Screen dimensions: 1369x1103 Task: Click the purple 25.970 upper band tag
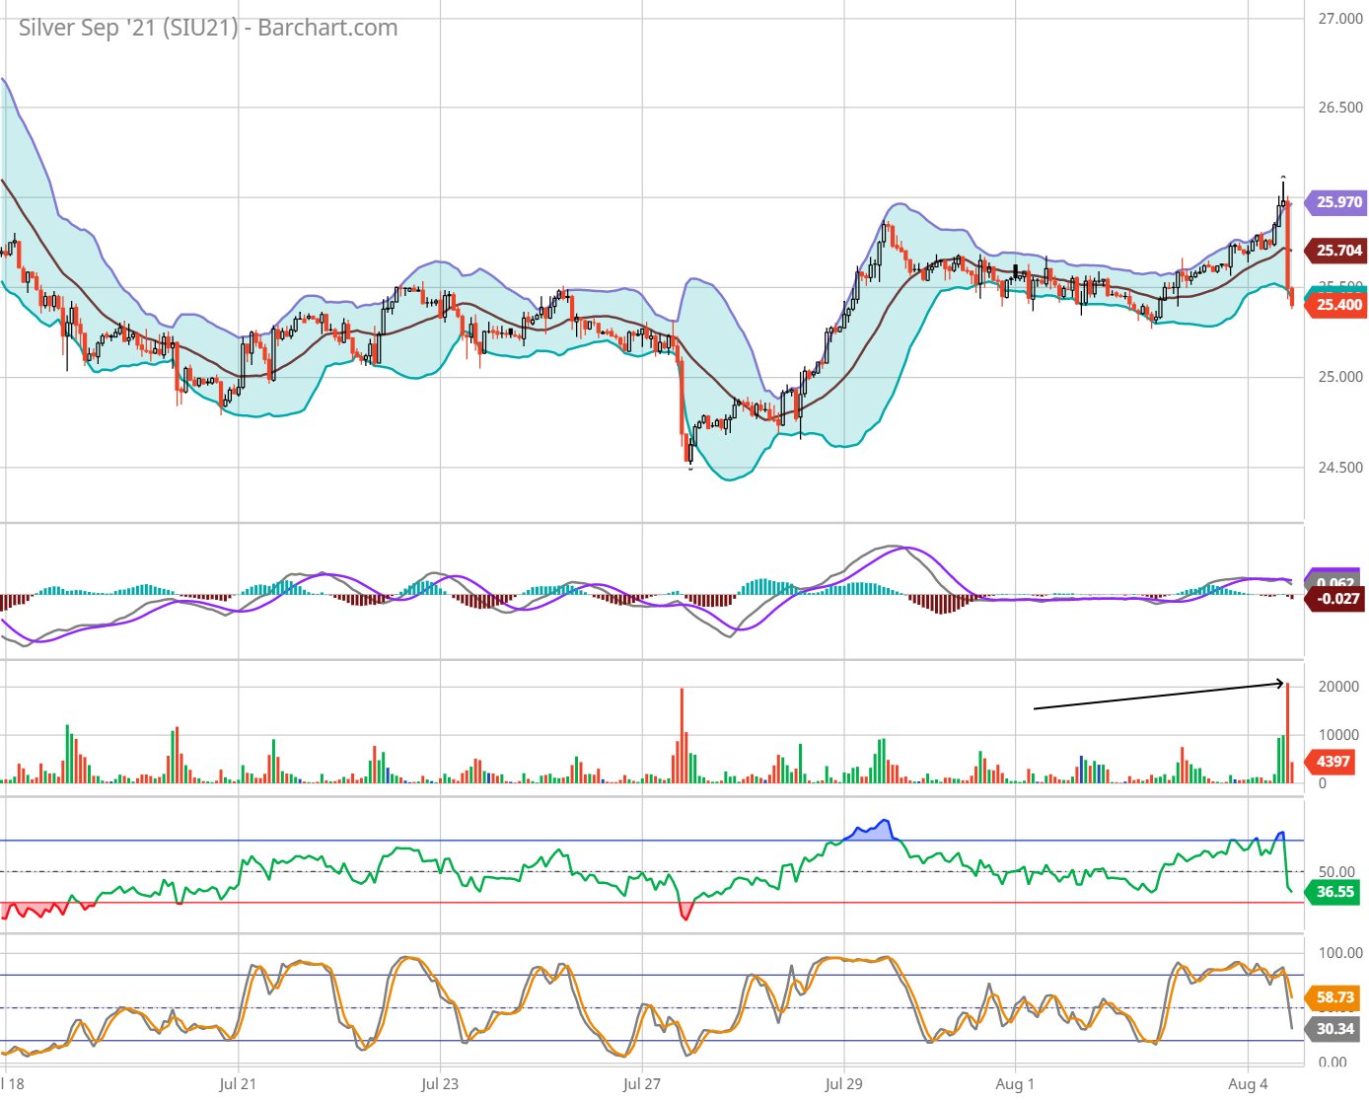1335,202
